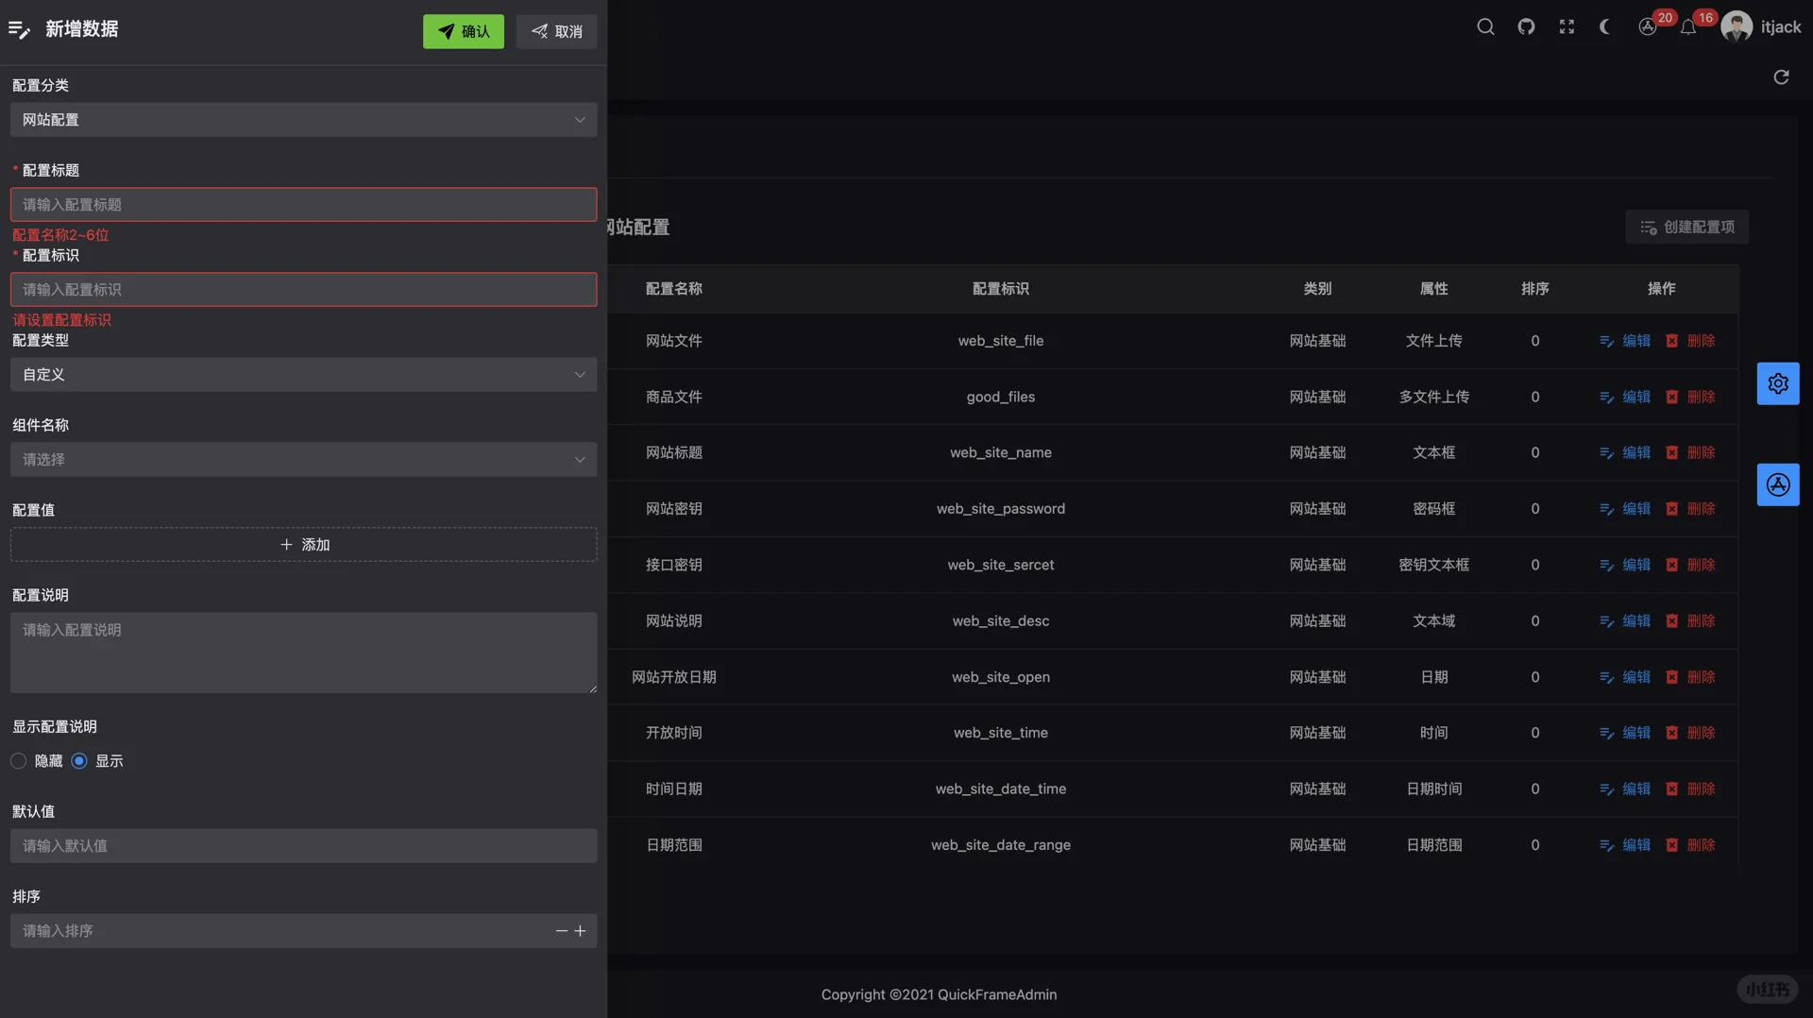Click the plus icon in 排序 field
The image size is (1813, 1018).
(580, 931)
